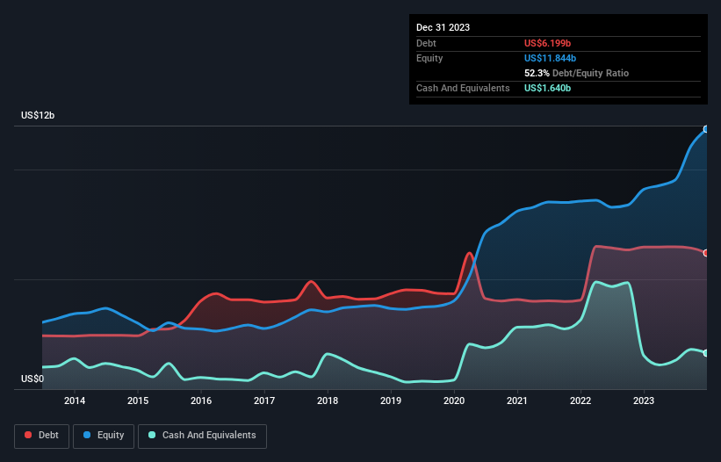Image resolution: width=721 pixels, height=462 pixels.
Task: Click the US$12b y-axis label
Action: 38,115
